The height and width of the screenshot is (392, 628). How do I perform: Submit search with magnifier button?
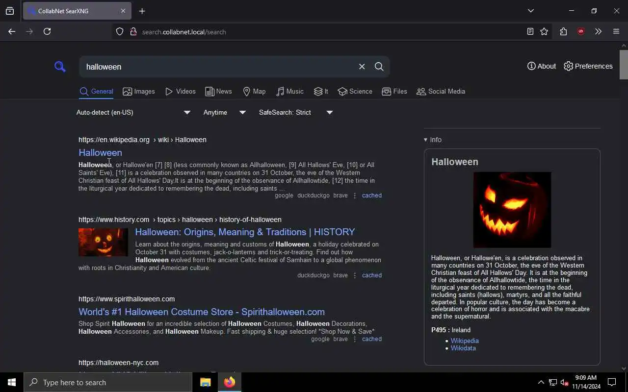(x=379, y=67)
